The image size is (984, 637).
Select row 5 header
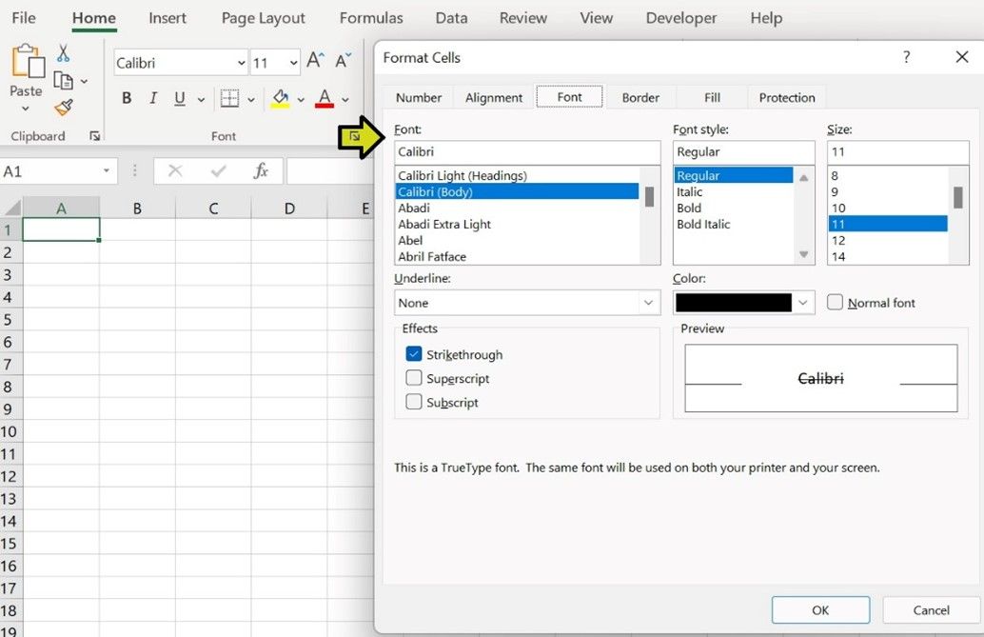tap(9, 319)
